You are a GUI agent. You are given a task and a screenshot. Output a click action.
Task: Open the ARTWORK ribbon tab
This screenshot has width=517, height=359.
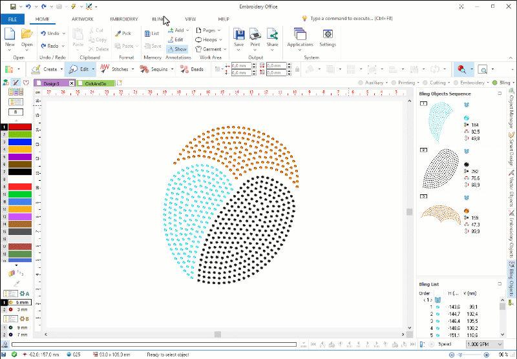82,19
